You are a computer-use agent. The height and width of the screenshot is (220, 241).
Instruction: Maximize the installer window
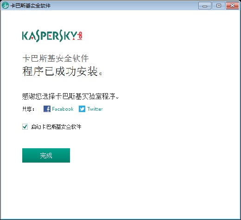pyautogui.click(x=218, y=6)
